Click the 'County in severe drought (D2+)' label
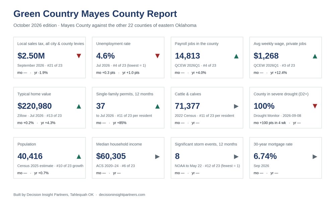335x205 pixels. point(281,94)
